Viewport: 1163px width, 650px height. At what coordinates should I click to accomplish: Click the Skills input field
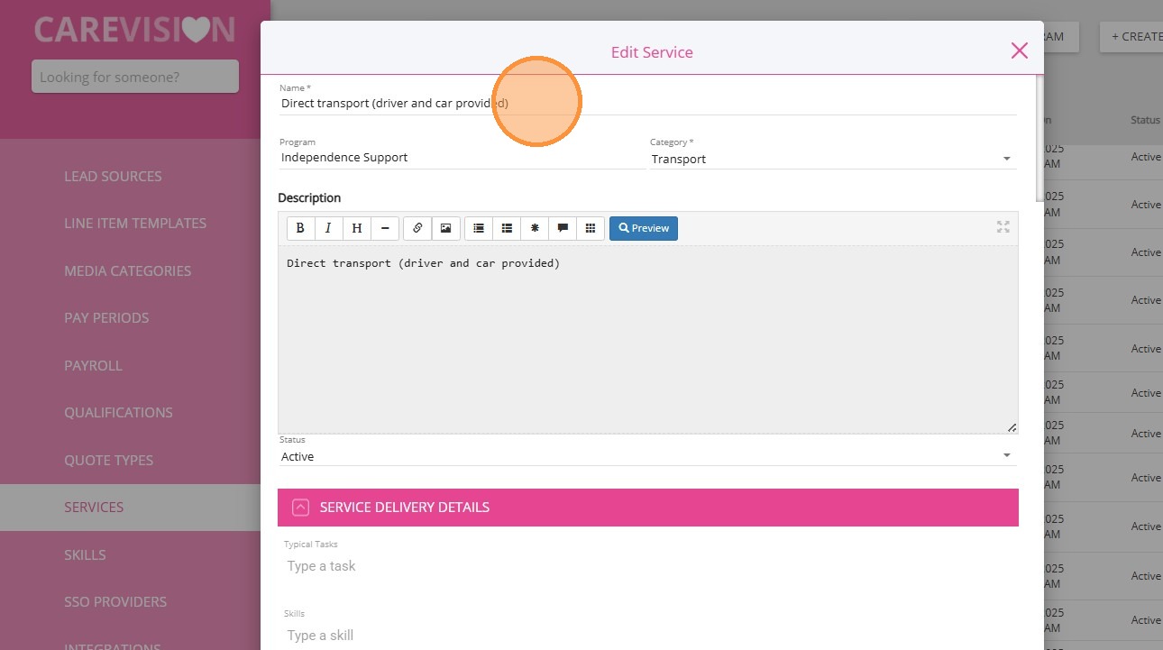647,636
